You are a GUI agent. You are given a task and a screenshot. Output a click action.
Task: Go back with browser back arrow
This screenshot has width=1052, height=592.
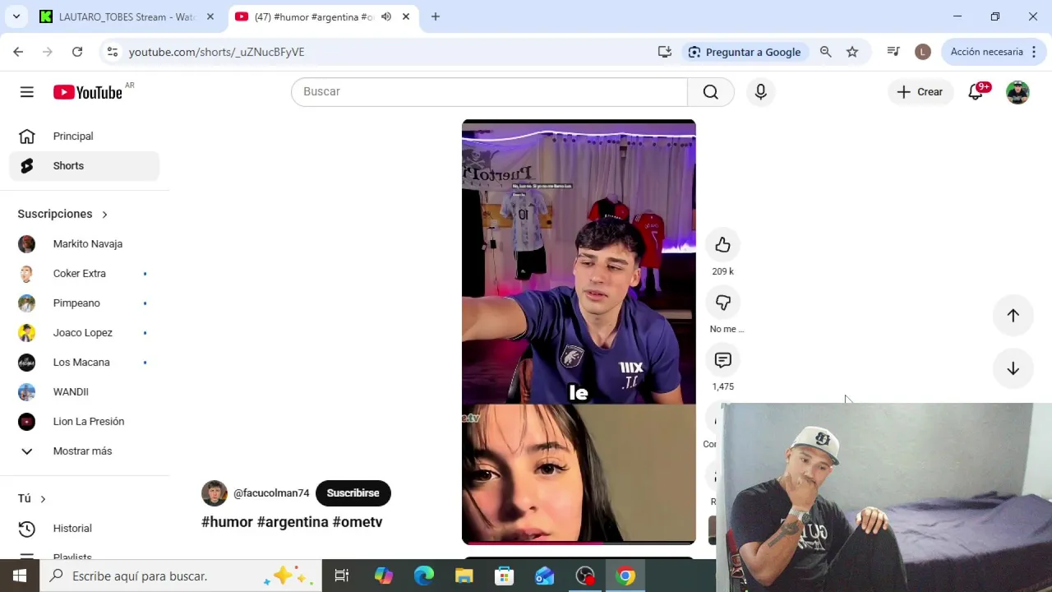coord(18,52)
